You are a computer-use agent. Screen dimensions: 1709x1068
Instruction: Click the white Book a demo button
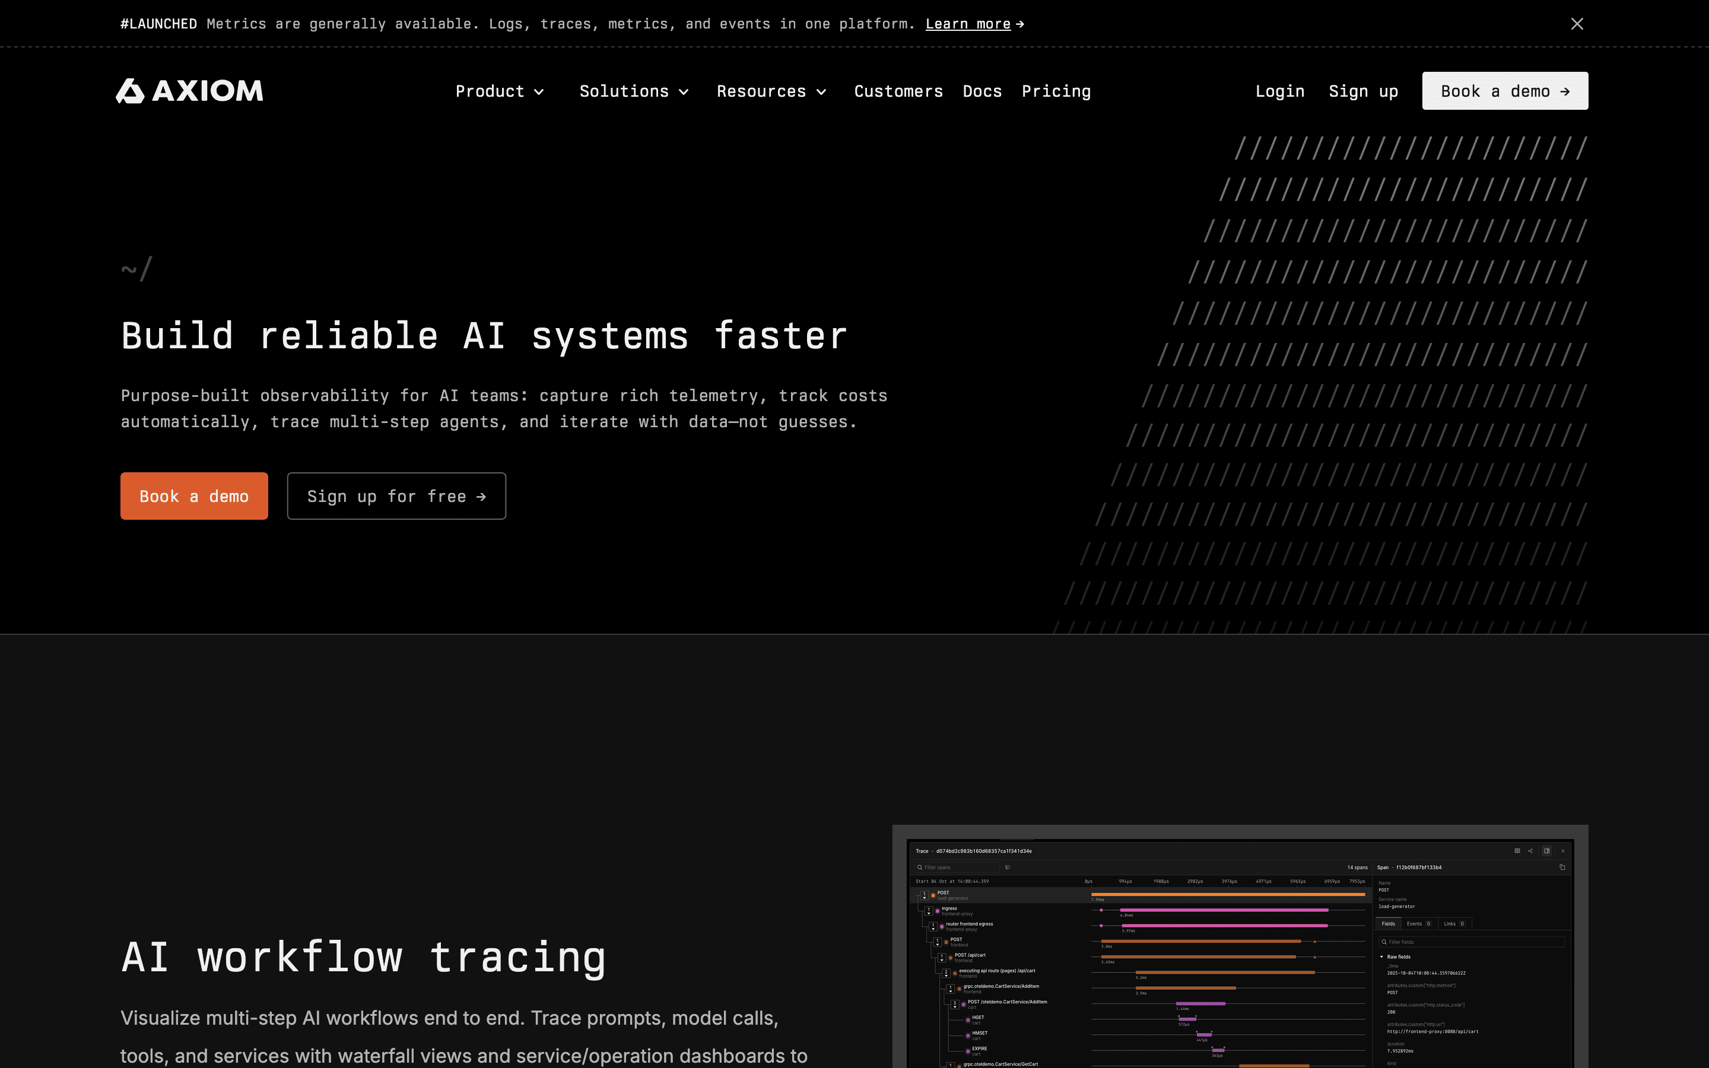(x=1505, y=90)
